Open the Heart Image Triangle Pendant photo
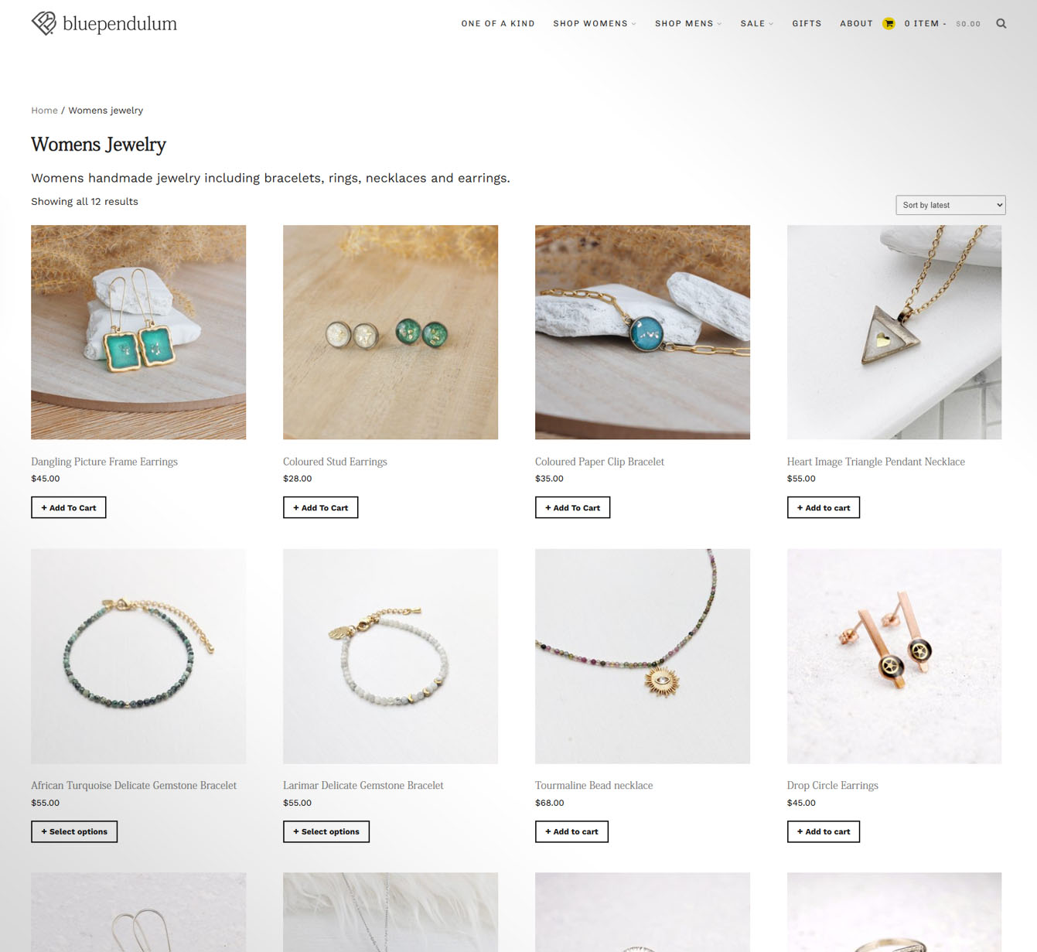This screenshot has width=1037, height=952. coord(894,333)
